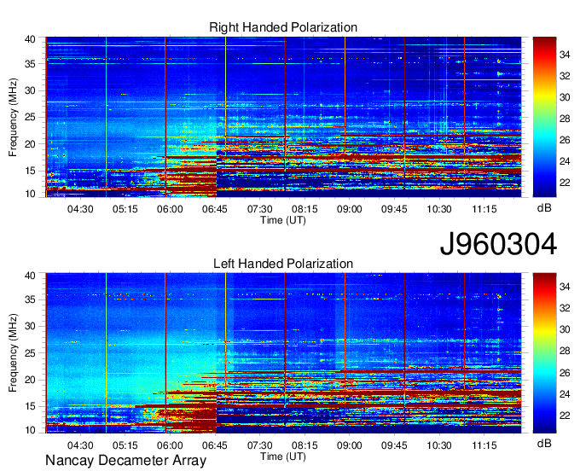Screen dimensions: 580x471
Task: Click "Time (UT)" label under Left Handed plot
Action: coord(283,456)
